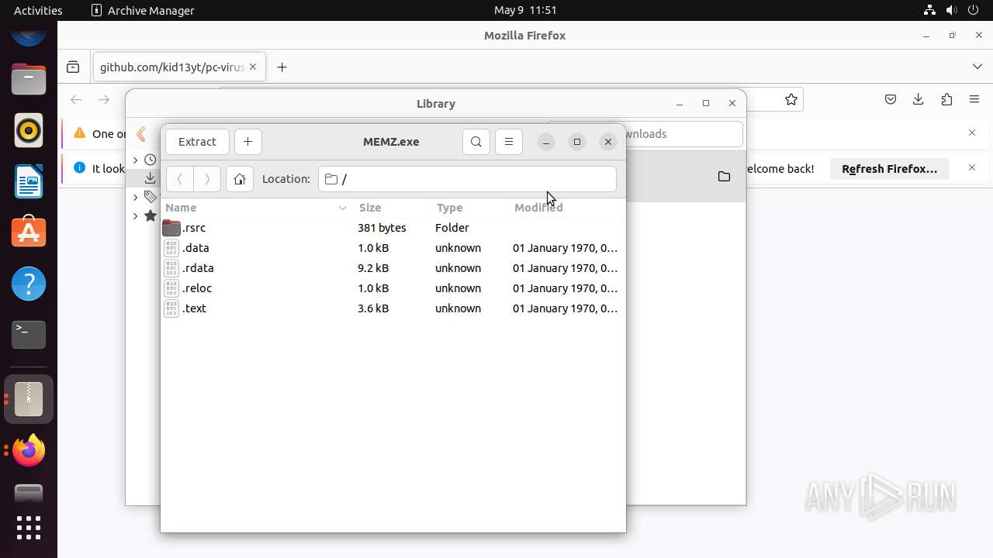This screenshot has width=993, height=558.
Task: Go forward in Firefox toolbar
Action: click(x=104, y=99)
